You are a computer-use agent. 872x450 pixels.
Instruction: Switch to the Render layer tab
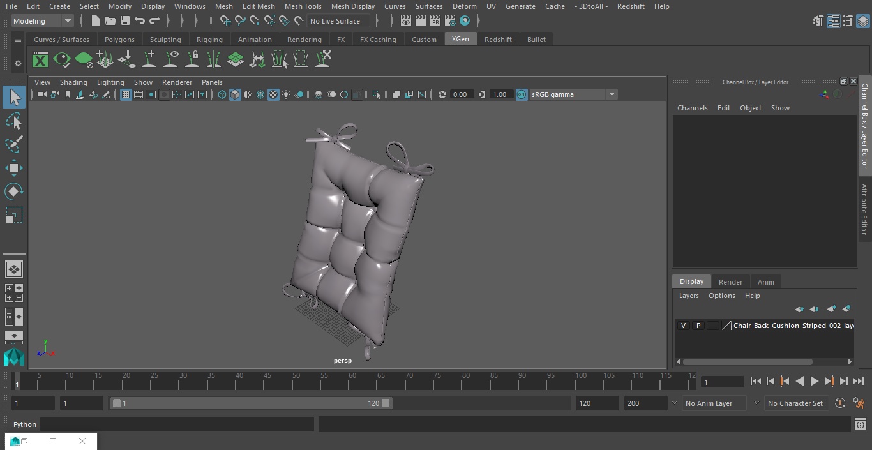click(730, 282)
